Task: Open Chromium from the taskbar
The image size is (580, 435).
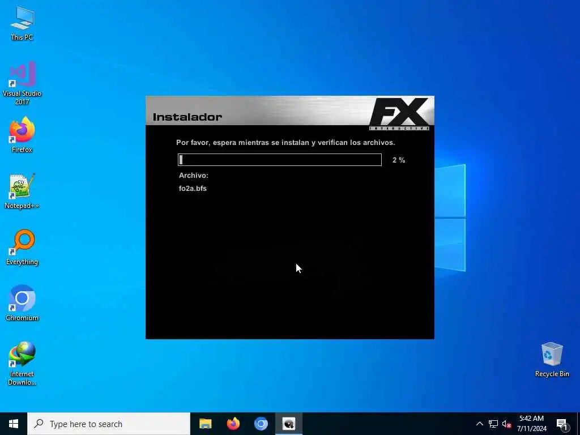Action: pos(261,424)
